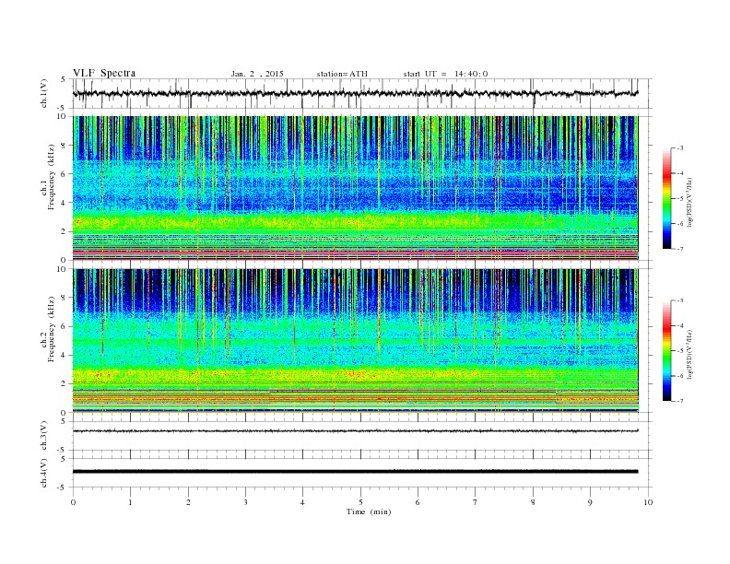Screen dimensions: 730x564
Task: Click inside the ch.1 spectrogram panel
Action: click(355, 188)
